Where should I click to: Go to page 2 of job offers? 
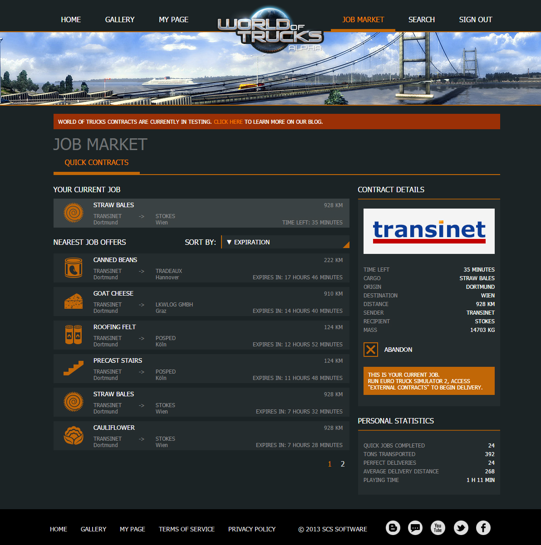(x=343, y=464)
